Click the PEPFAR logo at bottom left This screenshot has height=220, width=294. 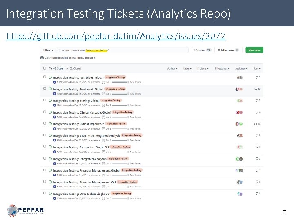point(25,210)
